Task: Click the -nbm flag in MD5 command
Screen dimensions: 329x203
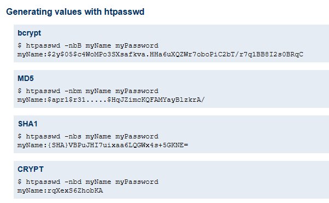Action: pos(73,91)
